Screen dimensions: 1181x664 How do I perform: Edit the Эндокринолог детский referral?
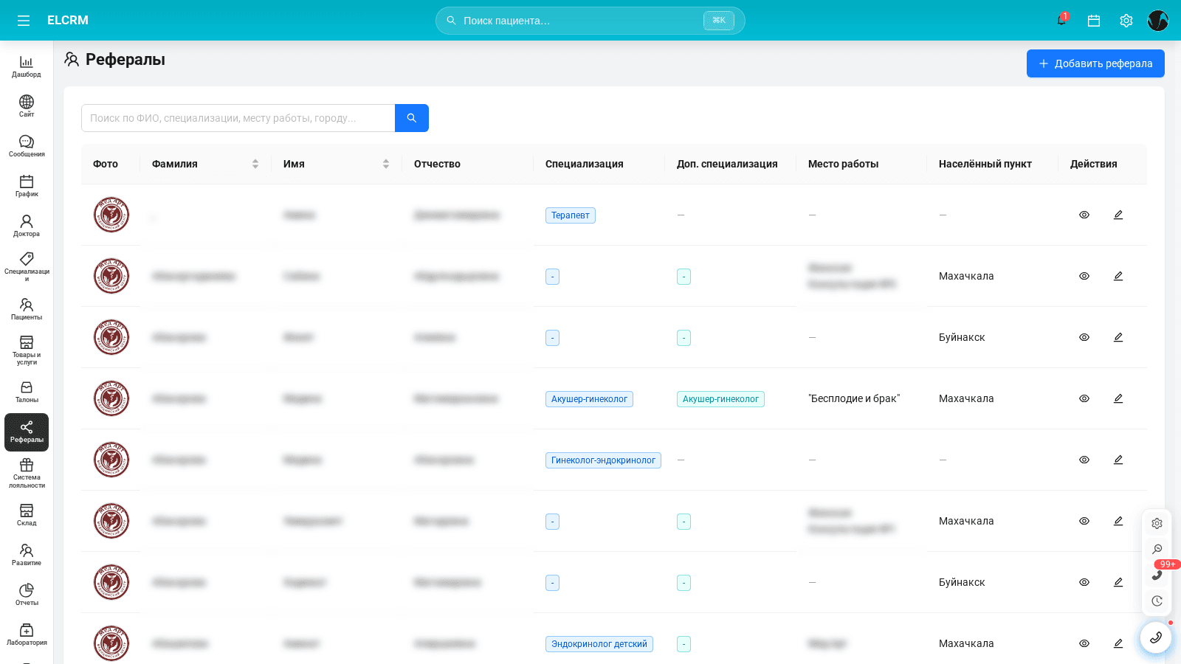point(1118,643)
